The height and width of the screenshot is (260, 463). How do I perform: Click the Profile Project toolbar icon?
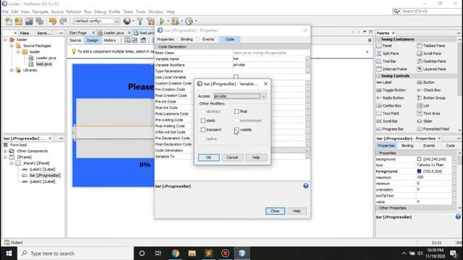click(189, 21)
